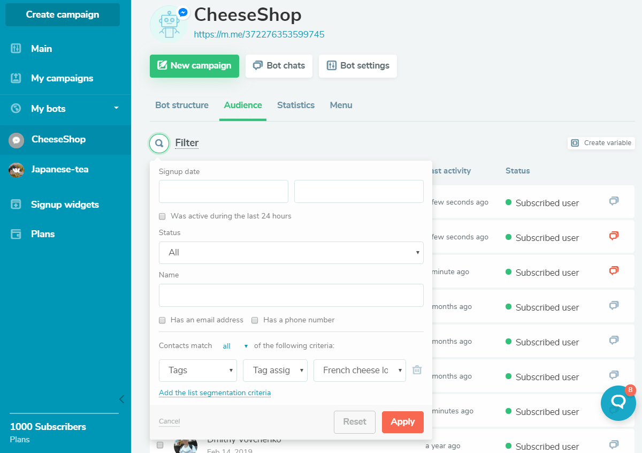Click the CheeseShop bot avatar
The height and width of the screenshot is (453, 642).
point(169,24)
